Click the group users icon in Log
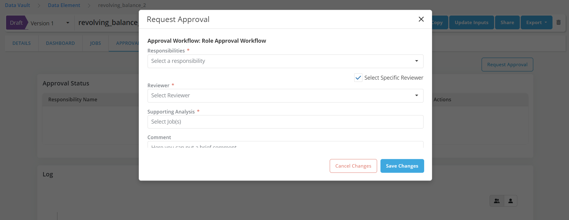569x220 pixels. pyautogui.click(x=497, y=201)
